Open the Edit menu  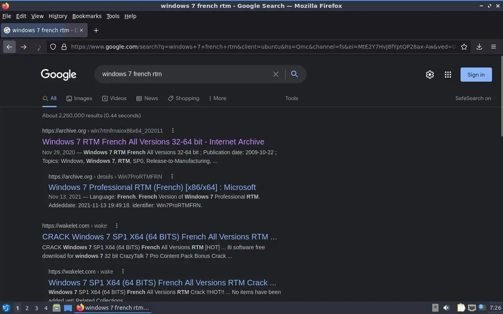(21, 16)
